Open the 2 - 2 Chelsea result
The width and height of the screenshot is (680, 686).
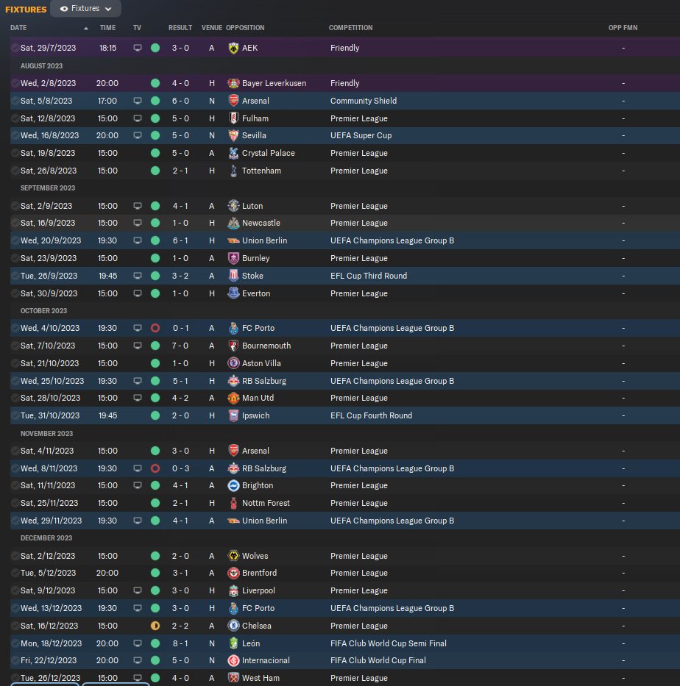coord(180,626)
